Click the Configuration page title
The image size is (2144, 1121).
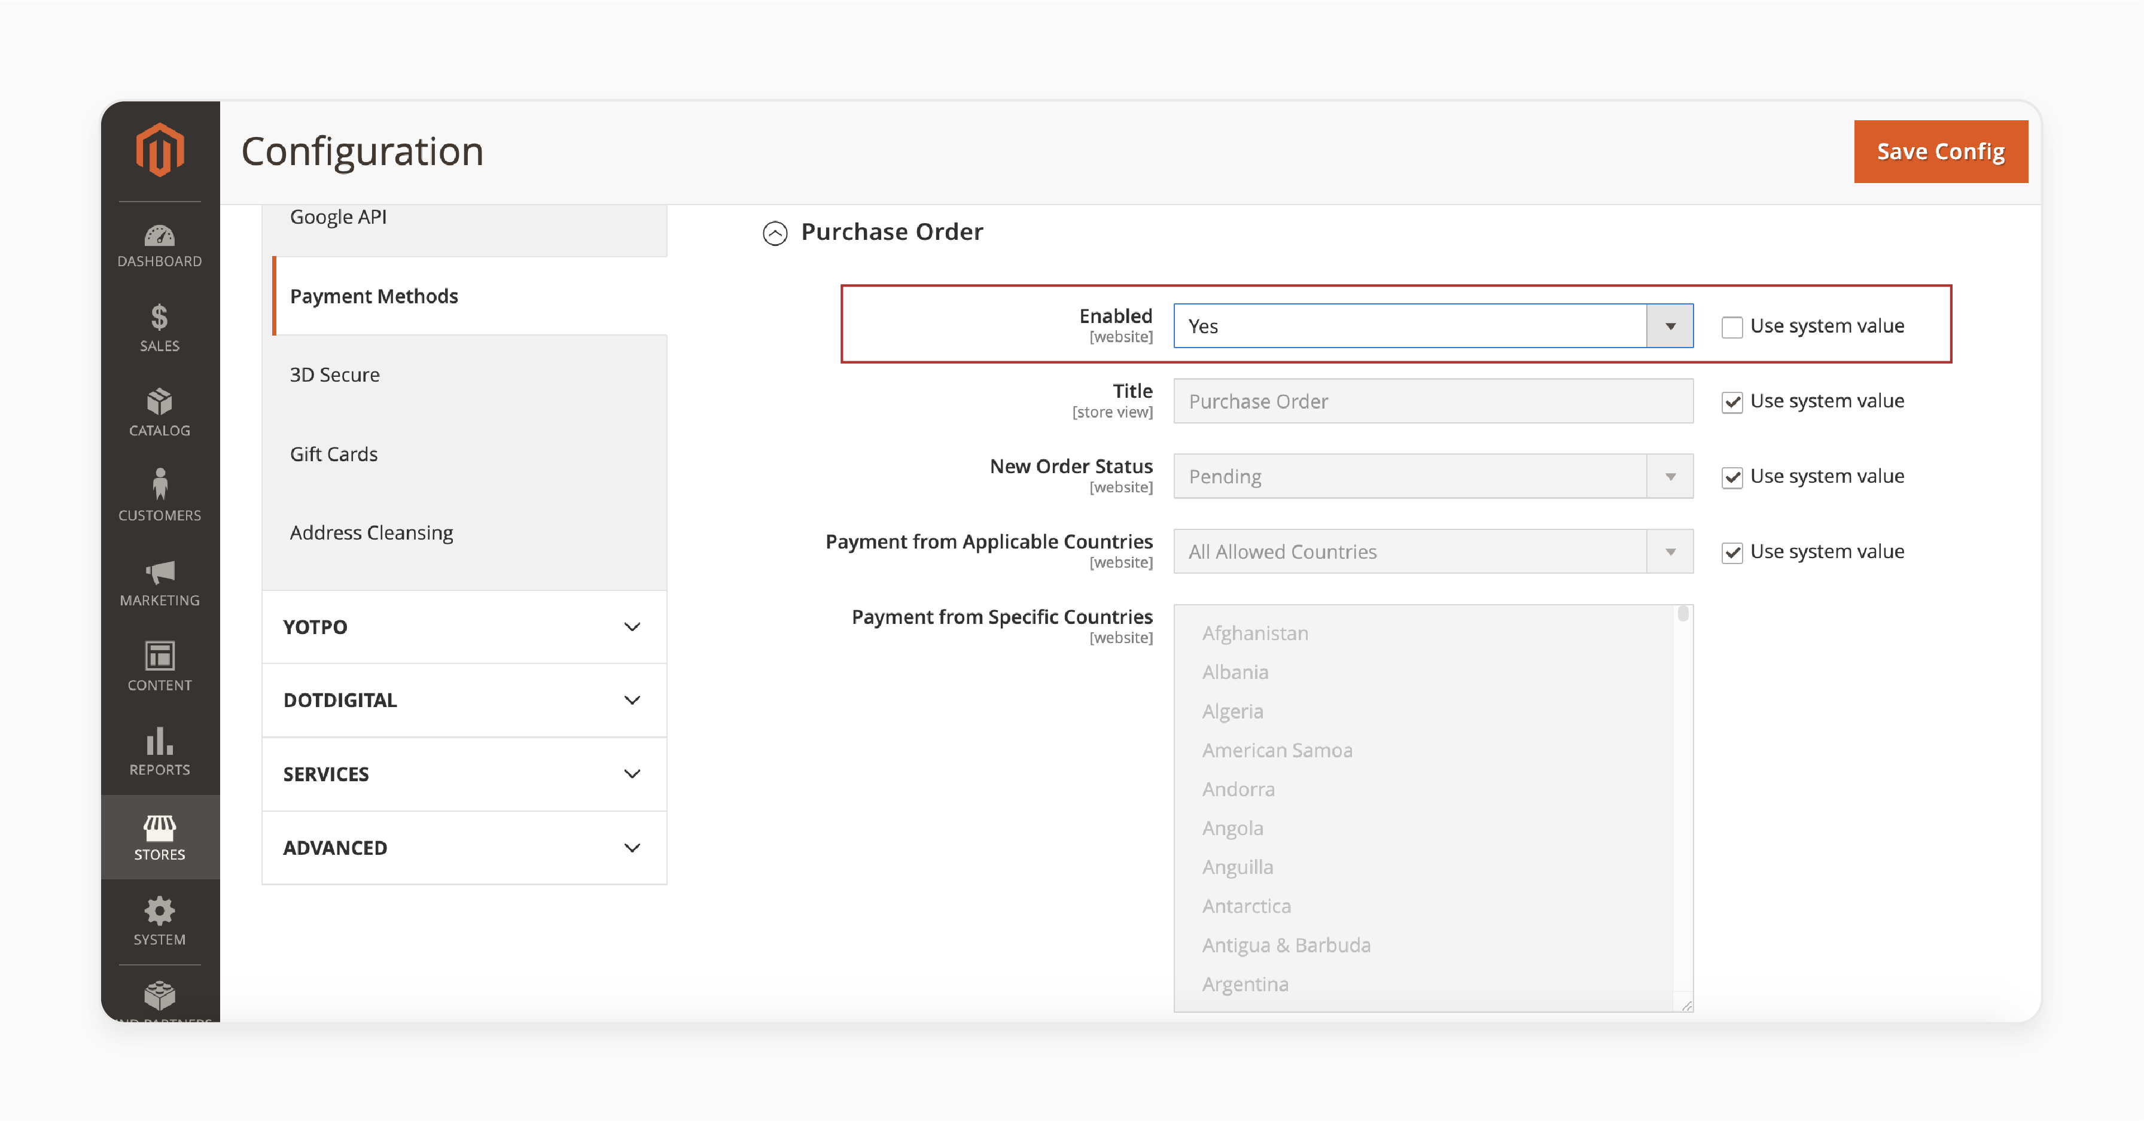pos(362,151)
